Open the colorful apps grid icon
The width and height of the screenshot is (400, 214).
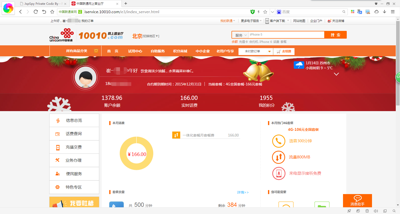click(352, 12)
